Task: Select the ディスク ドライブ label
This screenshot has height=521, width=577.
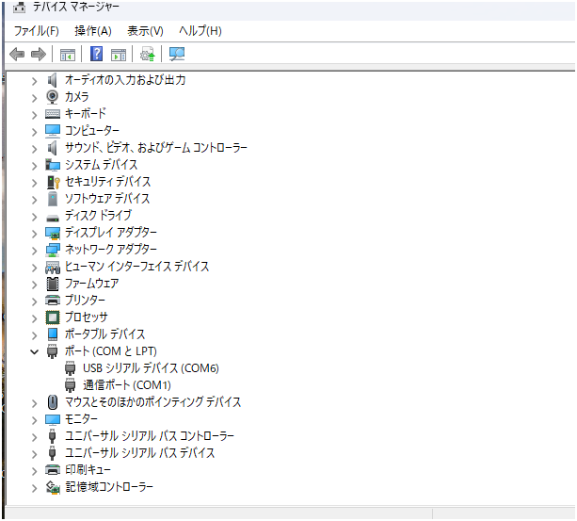Action: click(98, 216)
